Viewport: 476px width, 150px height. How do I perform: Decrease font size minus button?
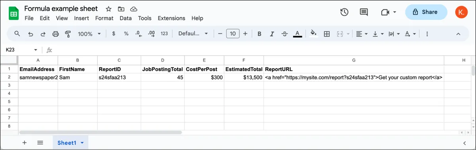coord(220,34)
